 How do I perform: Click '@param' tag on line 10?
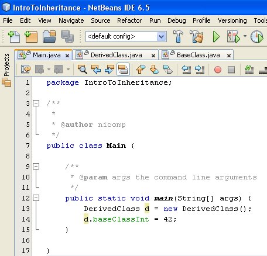[x=93, y=178]
